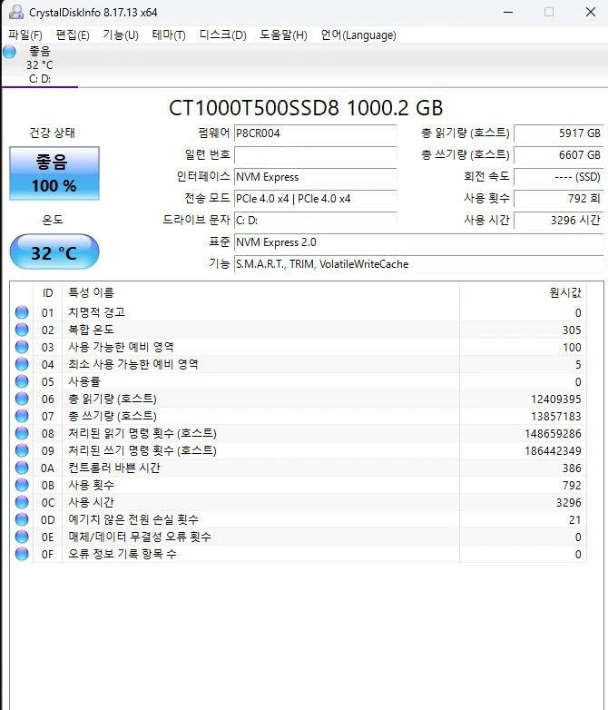Click the status orb for attribute 04
The height and width of the screenshot is (710, 608).
click(x=22, y=364)
